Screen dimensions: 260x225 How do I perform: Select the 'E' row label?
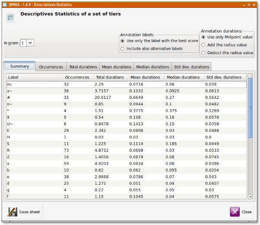pyautogui.click(x=8, y=130)
